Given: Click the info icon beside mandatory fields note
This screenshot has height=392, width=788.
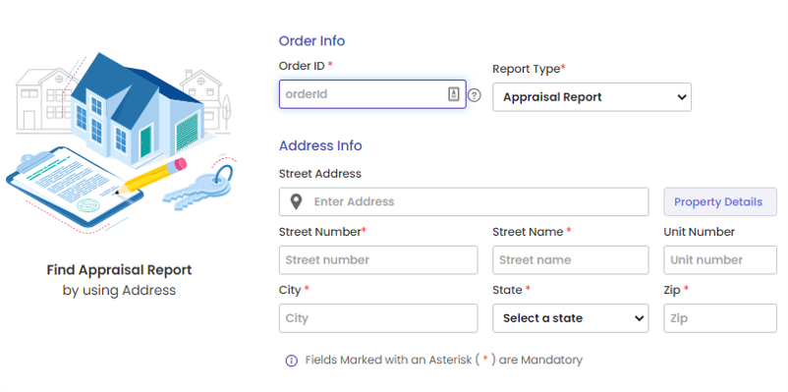Looking at the screenshot, I should (292, 361).
